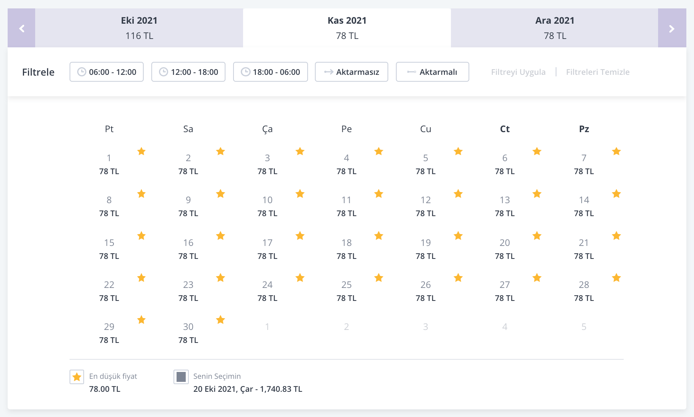This screenshot has height=417, width=694.
Task: Click the greyed December 5 date
Action: (x=584, y=326)
